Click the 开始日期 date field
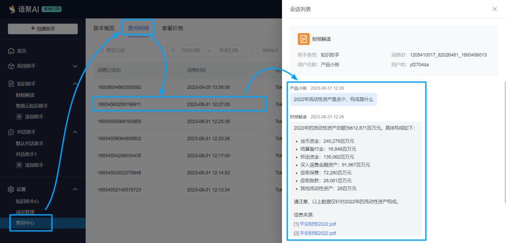Image resolution: width=506 pixels, height=243 pixels. (190, 50)
